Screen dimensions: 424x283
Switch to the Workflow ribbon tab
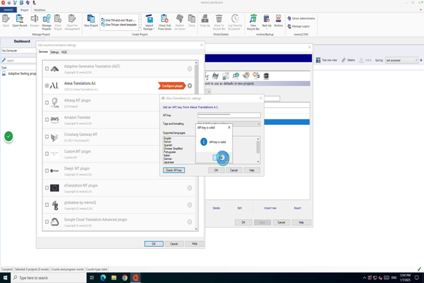tap(39, 10)
